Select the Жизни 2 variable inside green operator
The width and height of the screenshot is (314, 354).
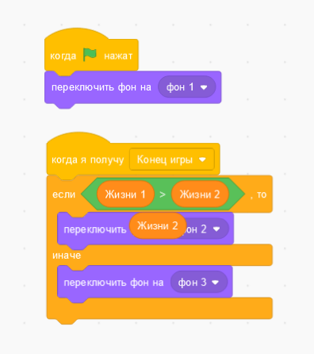[200, 194]
